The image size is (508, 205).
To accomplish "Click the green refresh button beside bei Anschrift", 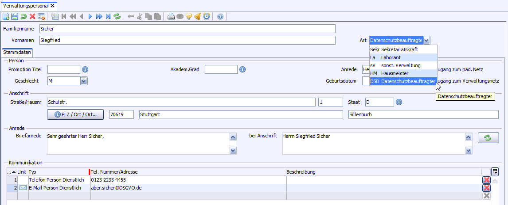I will pos(488,138).
